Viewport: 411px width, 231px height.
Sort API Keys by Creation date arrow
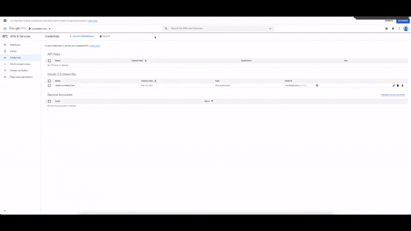pyautogui.click(x=146, y=61)
